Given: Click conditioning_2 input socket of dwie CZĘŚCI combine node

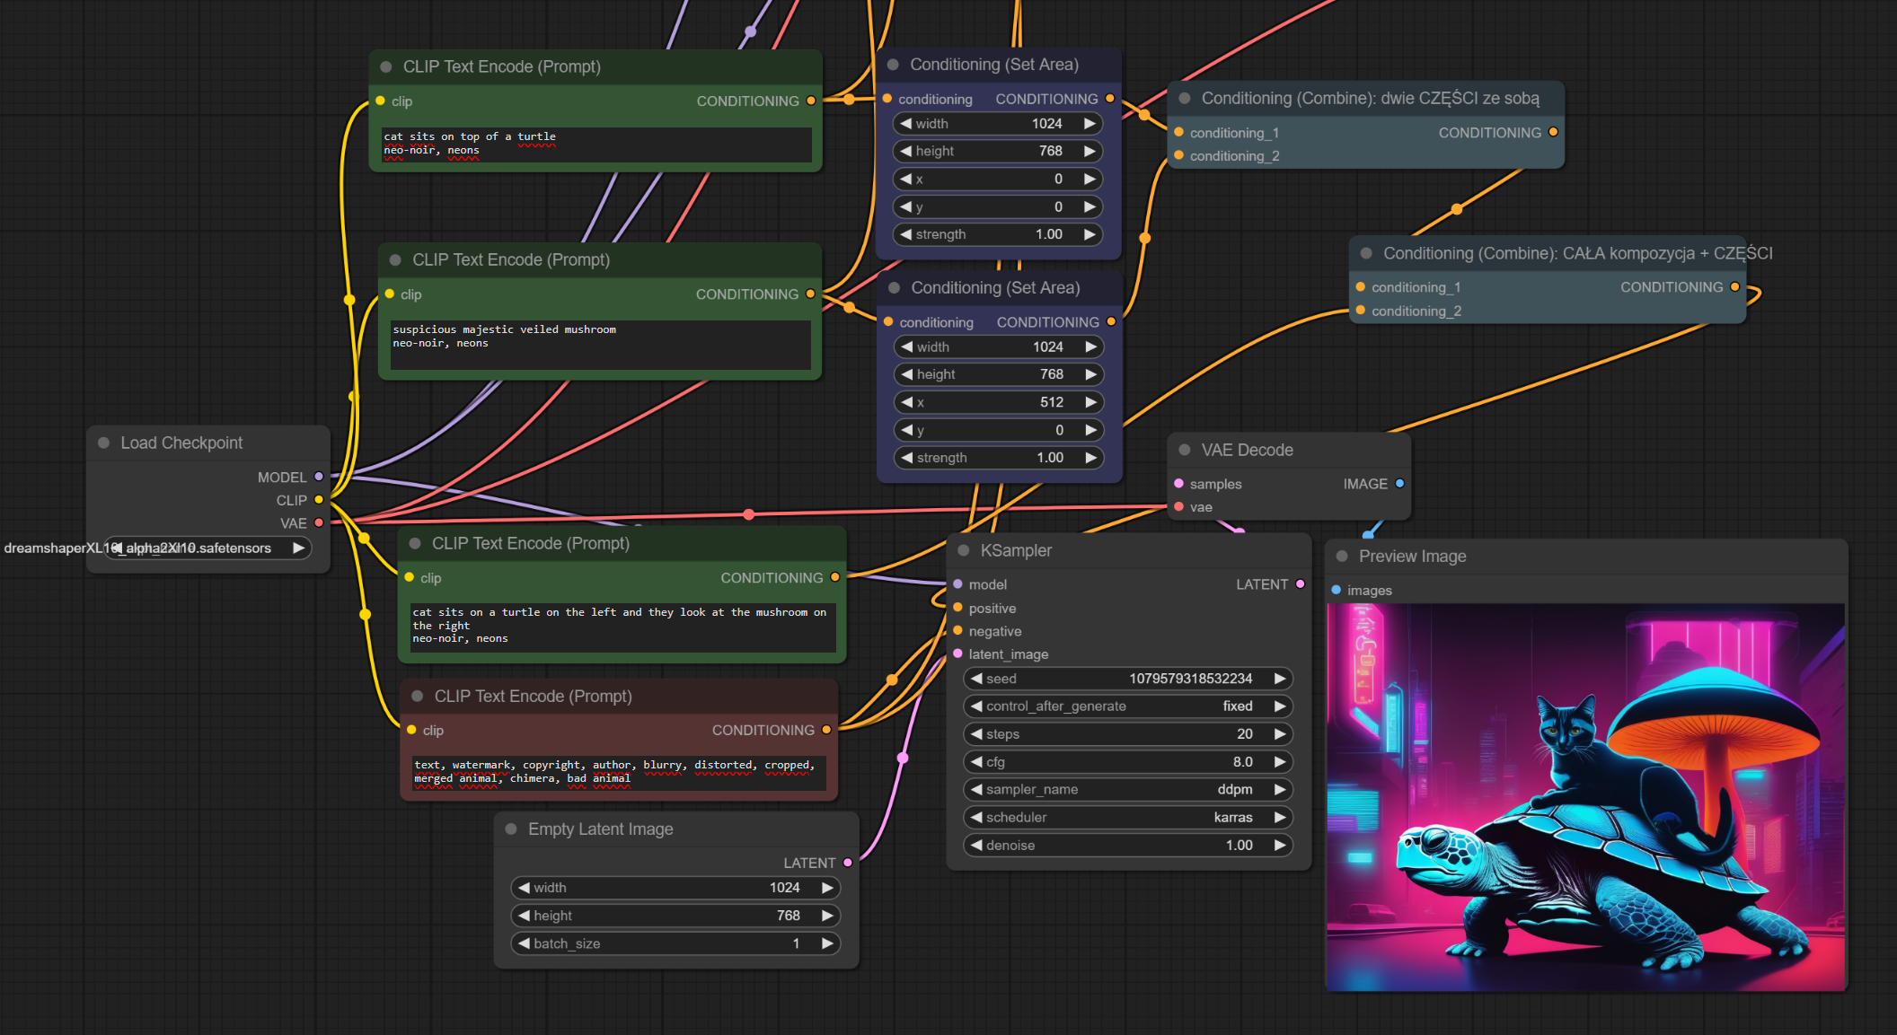Looking at the screenshot, I should point(1179,156).
